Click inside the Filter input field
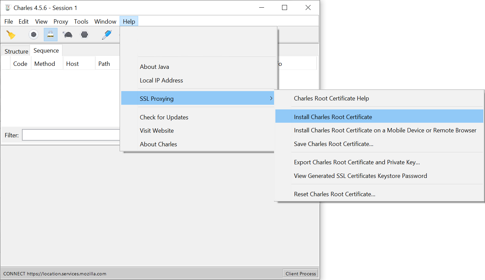This screenshot has height=280, width=485. tap(71, 135)
